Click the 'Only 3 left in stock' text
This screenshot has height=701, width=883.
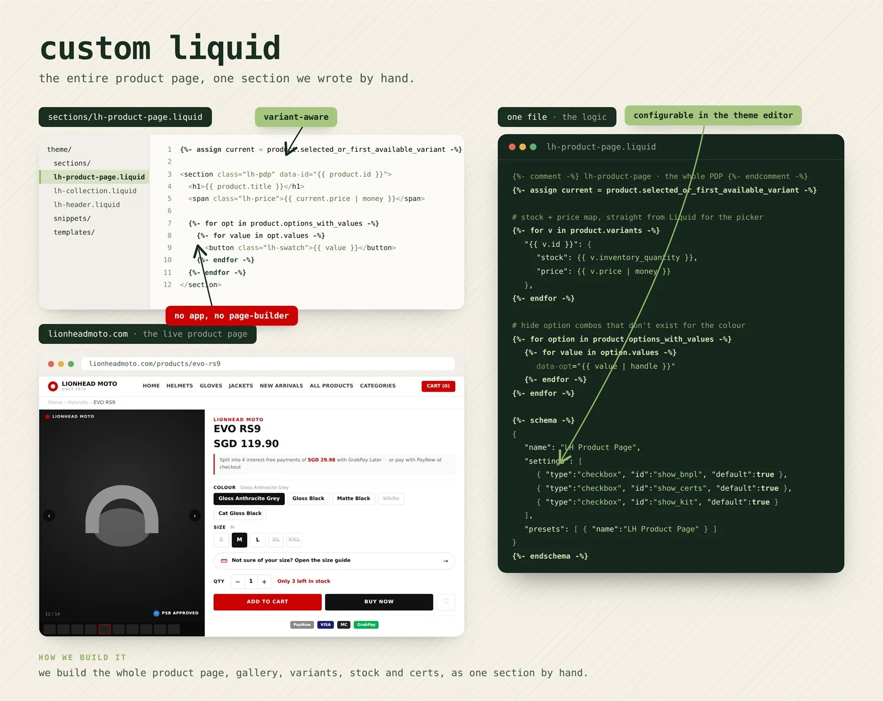[304, 581]
